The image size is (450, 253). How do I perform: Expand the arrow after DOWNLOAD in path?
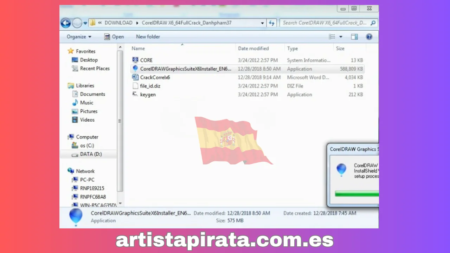point(137,23)
